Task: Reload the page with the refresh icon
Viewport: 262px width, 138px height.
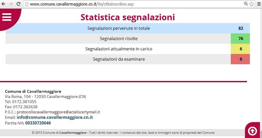Action: point(18,4)
